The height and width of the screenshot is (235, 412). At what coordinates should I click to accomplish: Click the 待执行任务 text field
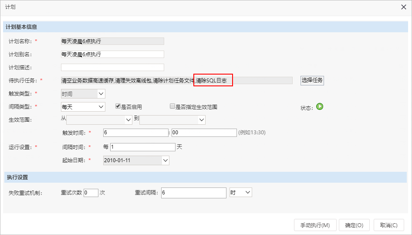(176, 80)
